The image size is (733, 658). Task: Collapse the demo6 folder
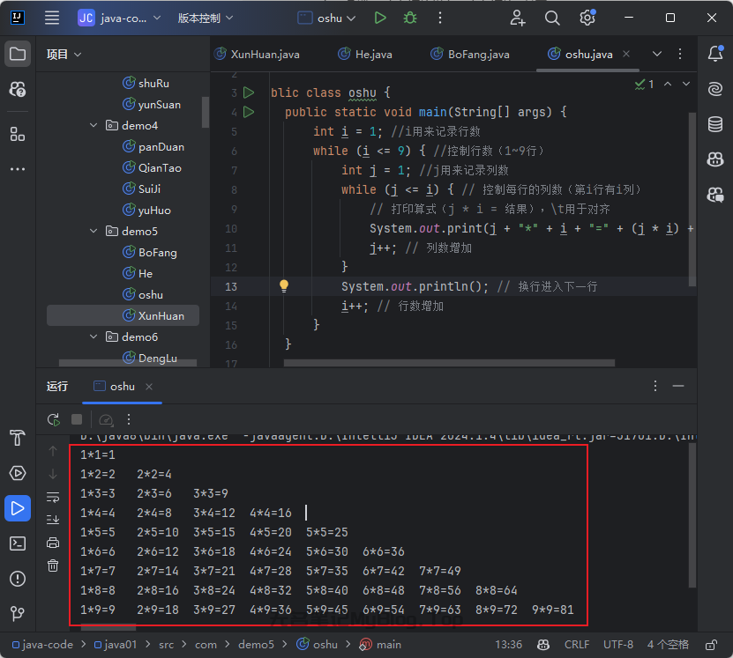(x=93, y=336)
